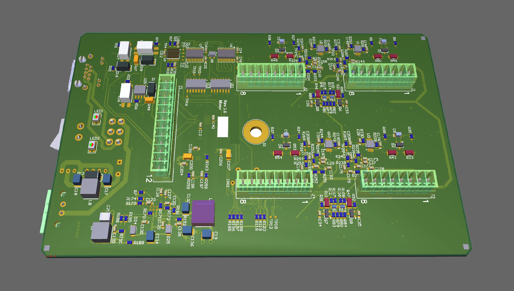Select the U6 IC chip

click(x=226, y=54)
